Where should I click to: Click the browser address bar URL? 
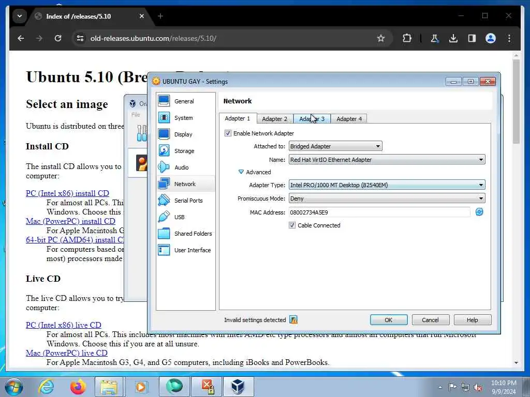coord(153,38)
